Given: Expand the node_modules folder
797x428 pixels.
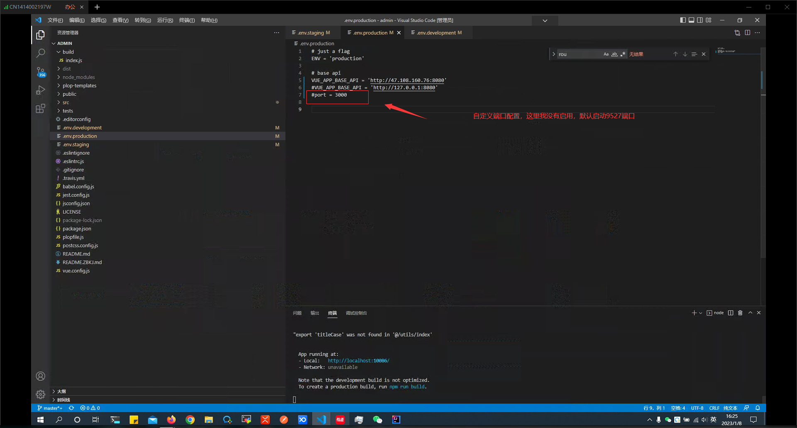Looking at the screenshot, I should click(x=59, y=77).
